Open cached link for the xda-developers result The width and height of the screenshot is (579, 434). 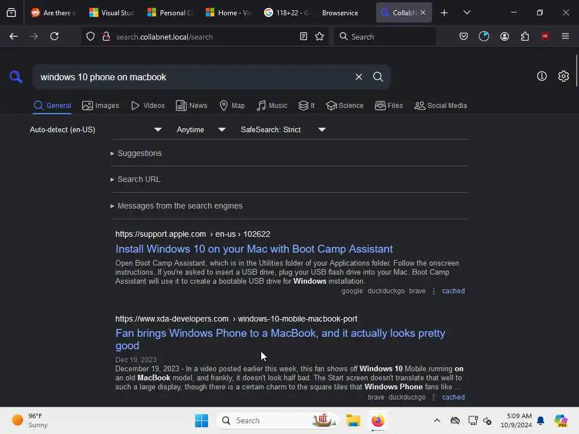[453, 397]
